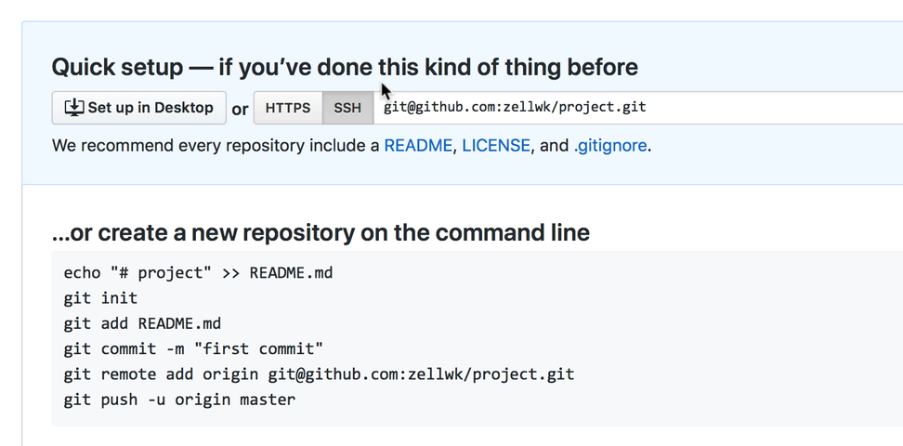The height and width of the screenshot is (446, 903).
Task: Click the git add README.md line
Action: (x=142, y=324)
